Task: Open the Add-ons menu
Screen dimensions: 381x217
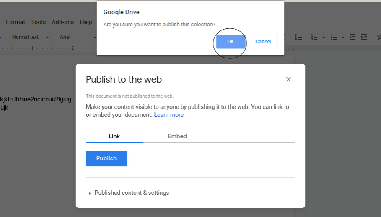Action: [63, 22]
